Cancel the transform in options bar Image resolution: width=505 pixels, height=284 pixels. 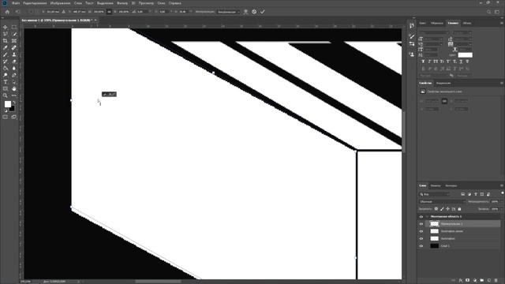[x=254, y=12]
